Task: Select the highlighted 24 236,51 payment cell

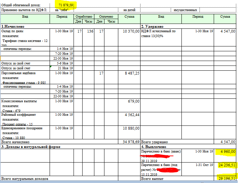Action: 227,165
